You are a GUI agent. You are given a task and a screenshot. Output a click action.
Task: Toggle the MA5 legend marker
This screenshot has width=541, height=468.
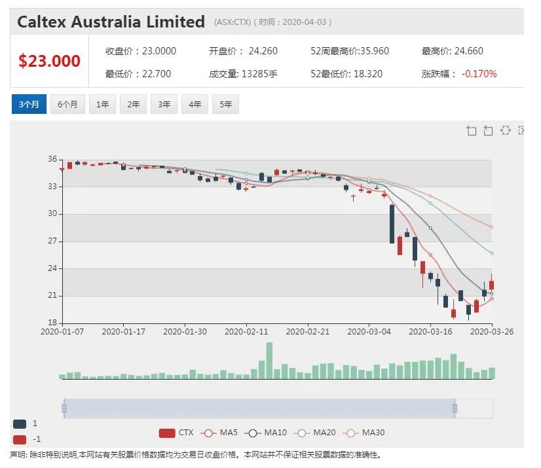point(208,433)
